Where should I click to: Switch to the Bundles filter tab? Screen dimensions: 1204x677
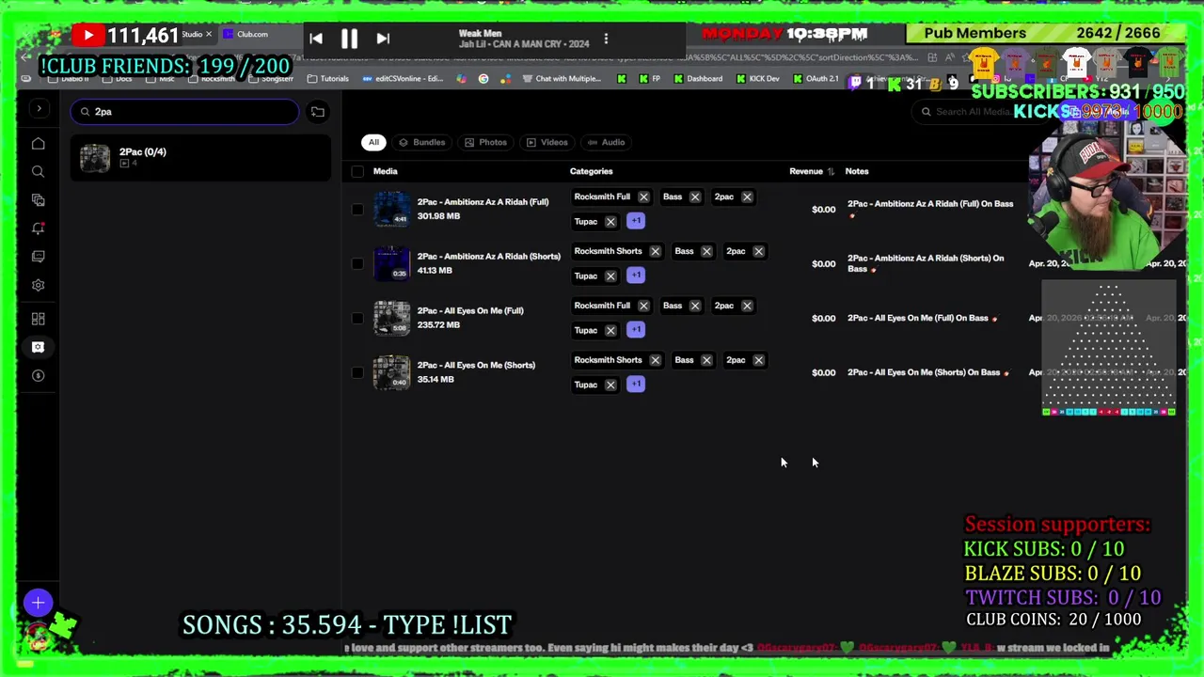pyautogui.click(x=421, y=142)
